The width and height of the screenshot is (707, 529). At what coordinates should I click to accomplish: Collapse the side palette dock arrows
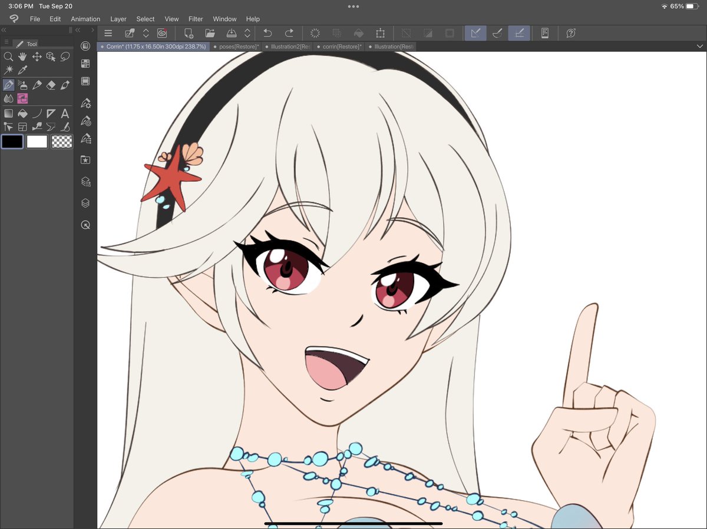click(78, 29)
